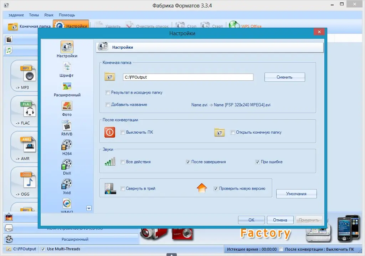Click the Отмена button
Screen dimensions: 365x256
click(280, 220)
